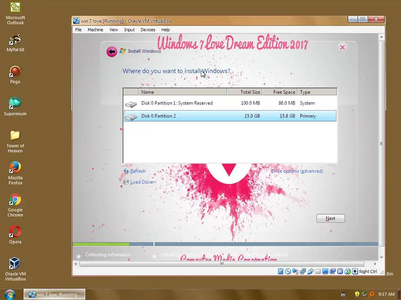Click the Load Driver disc icon
The width and height of the screenshot is (401, 300).
(x=126, y=182)
